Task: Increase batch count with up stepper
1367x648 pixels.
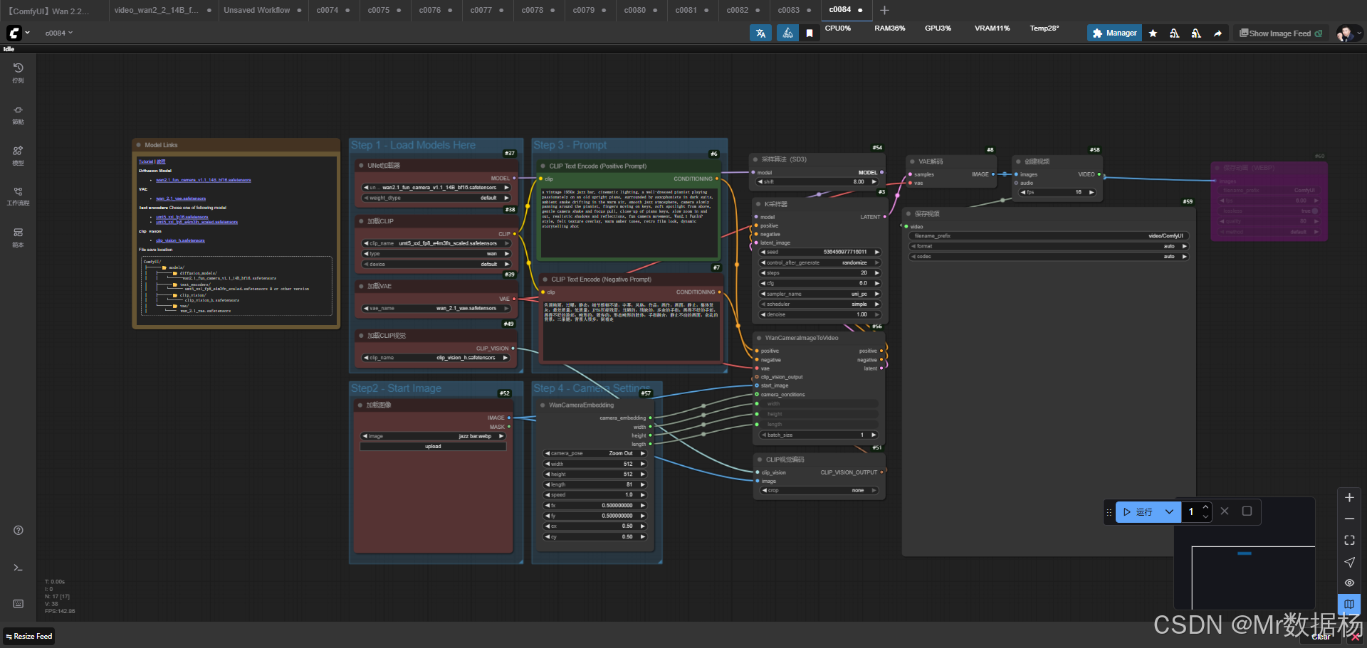Action: click(1205, 507)
